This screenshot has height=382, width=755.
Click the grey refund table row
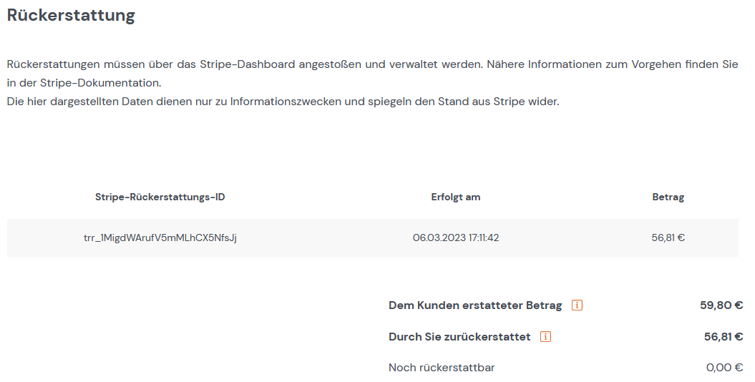coord(373,237)
